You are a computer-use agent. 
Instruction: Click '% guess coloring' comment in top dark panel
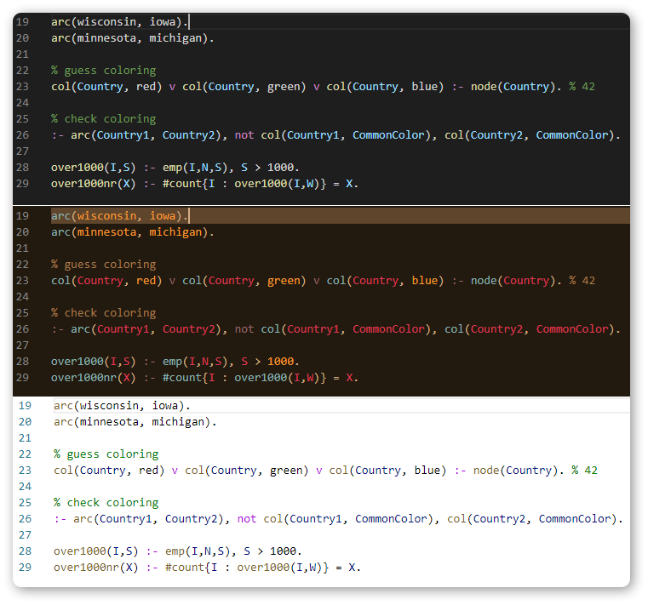tap(103, 71)
